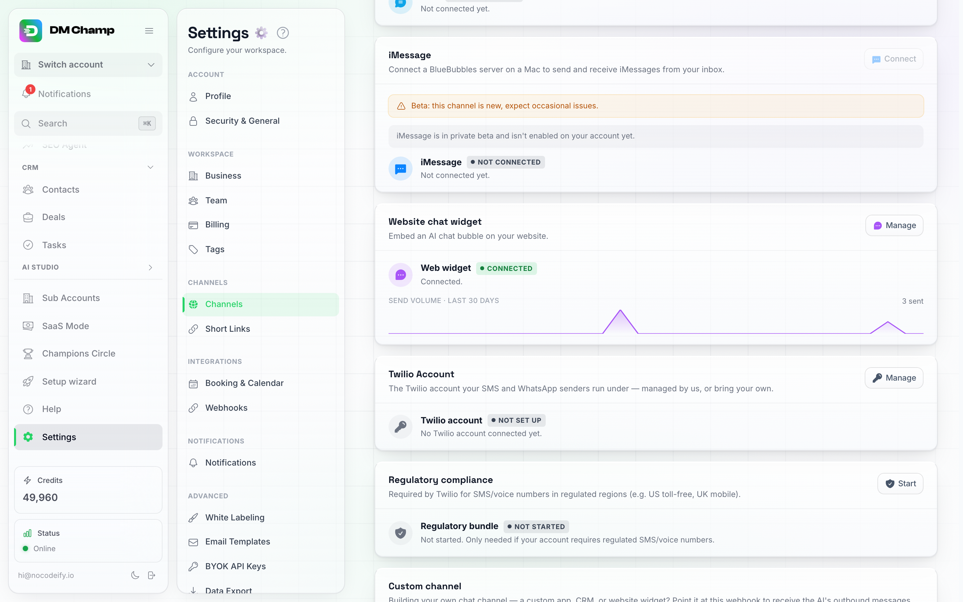Click the DM Champ logo icon
Screen dimensions: 963x602
[x=31, y=31]
